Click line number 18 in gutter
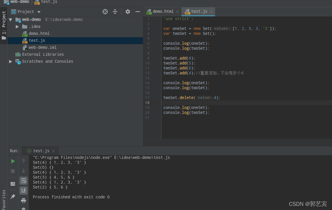This screenshot has height=210, width=332. (x=147, y=103)
